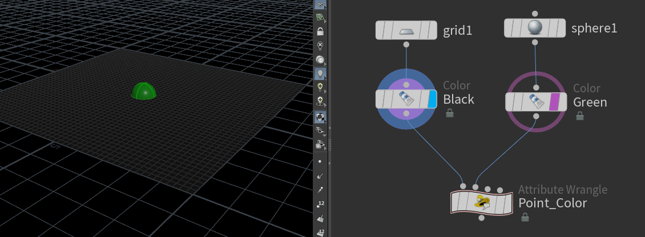The width and height of the screenshot is (645, 237).
Task: Click the glasses hide other objects icon
Action: pos(320,130)
